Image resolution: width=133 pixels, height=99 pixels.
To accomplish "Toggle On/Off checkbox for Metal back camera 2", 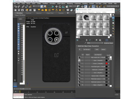I will coord(109,82).
